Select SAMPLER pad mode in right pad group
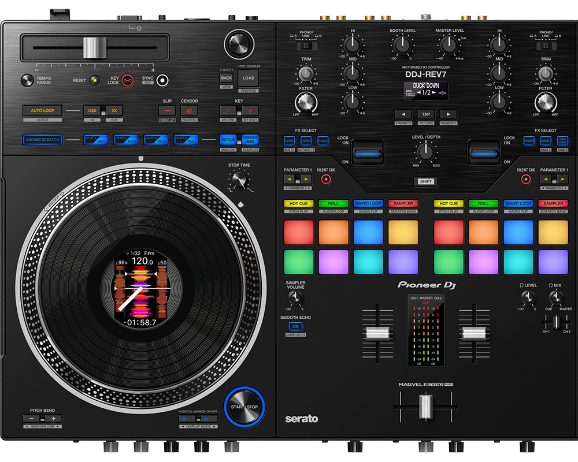This screenshot has width=578, height=462. [553, 203]
